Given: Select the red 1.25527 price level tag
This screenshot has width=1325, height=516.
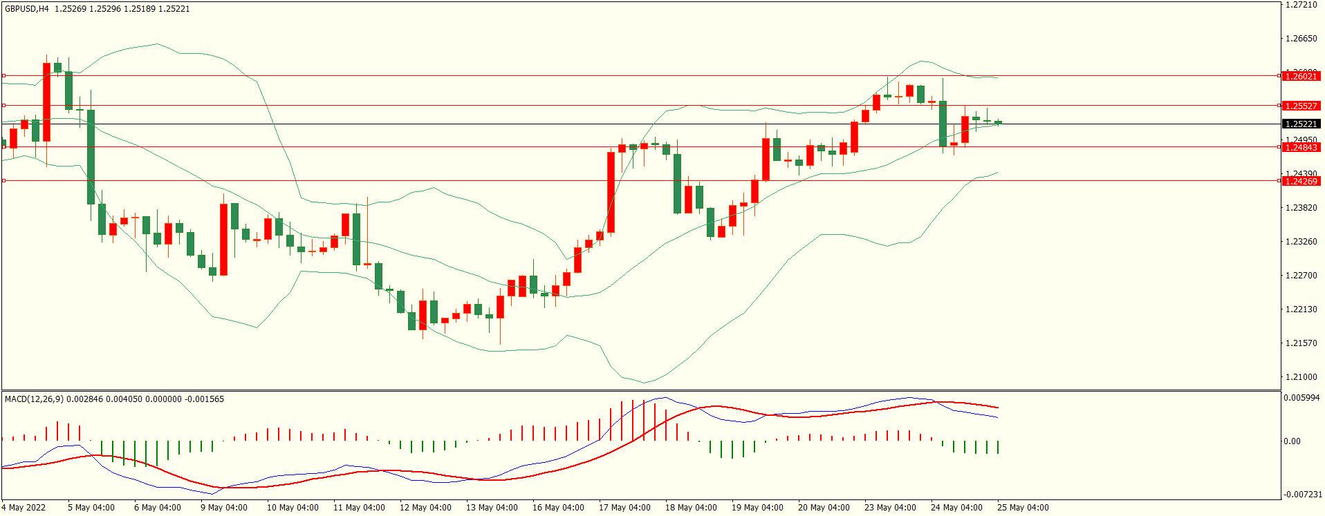Looking at the screenshot, I should (x=1301, y=106).
